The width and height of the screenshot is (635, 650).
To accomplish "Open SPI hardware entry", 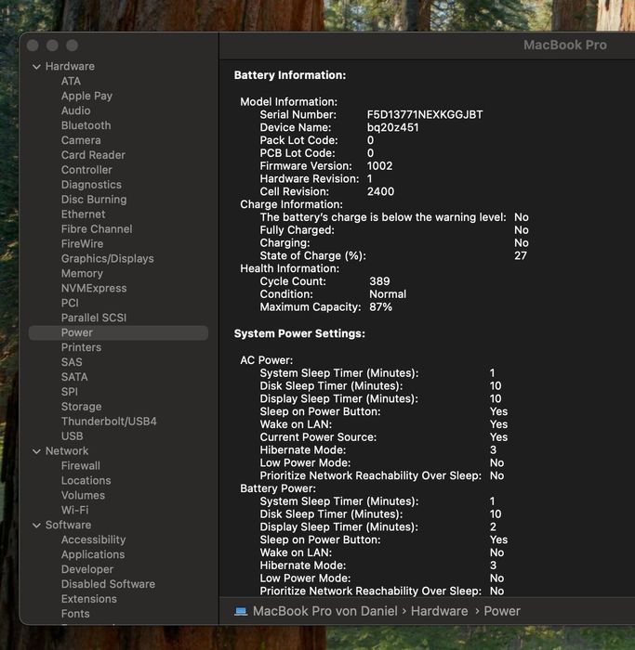I will 70,392.
